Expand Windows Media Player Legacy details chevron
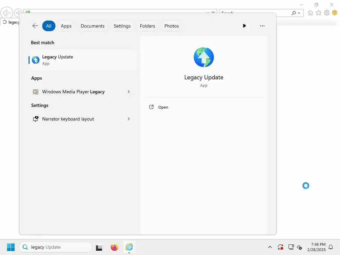 tap(128, 92)
